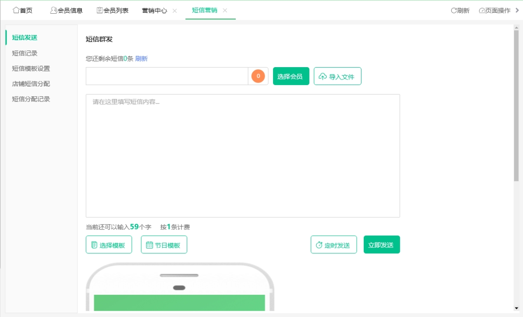523x317 pixels.
Task: Click the vertical scrollbar thumb
Action: (x=516, y=106)
